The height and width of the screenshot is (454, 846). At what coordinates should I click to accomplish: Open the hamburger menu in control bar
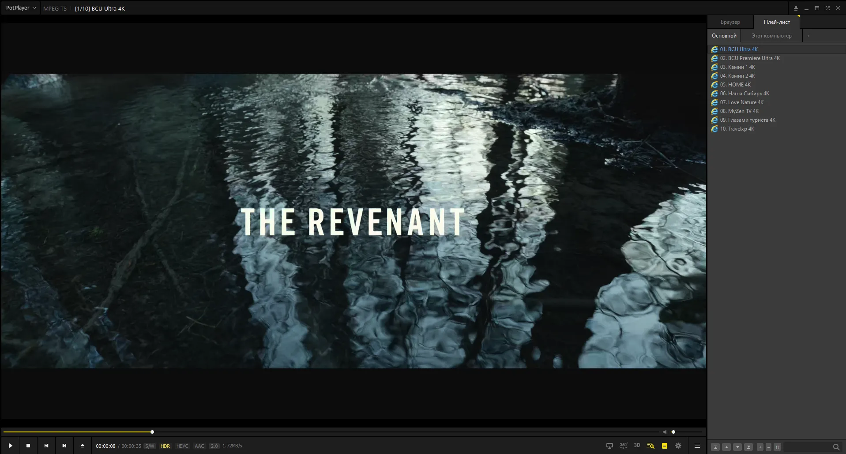tap(697, 446)
